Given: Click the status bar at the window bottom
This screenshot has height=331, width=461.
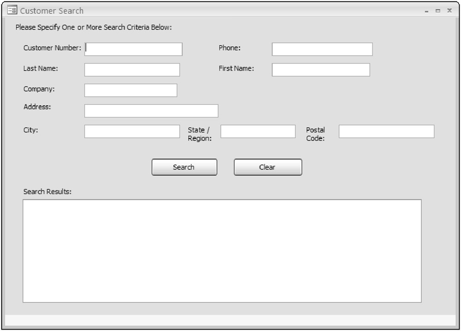Looking at the screenshot, I should 230,320.
